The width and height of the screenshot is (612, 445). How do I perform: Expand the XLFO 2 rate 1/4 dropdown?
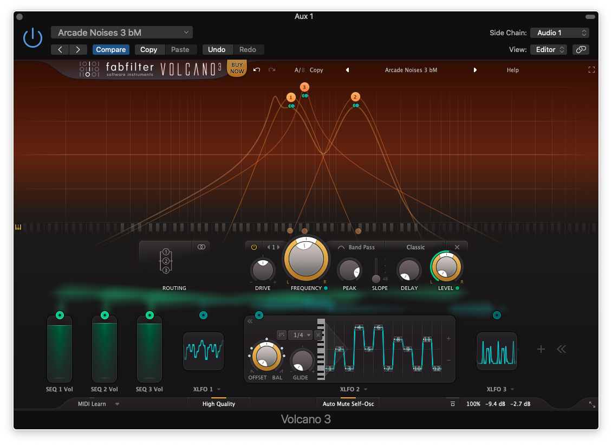click(301, 335)
